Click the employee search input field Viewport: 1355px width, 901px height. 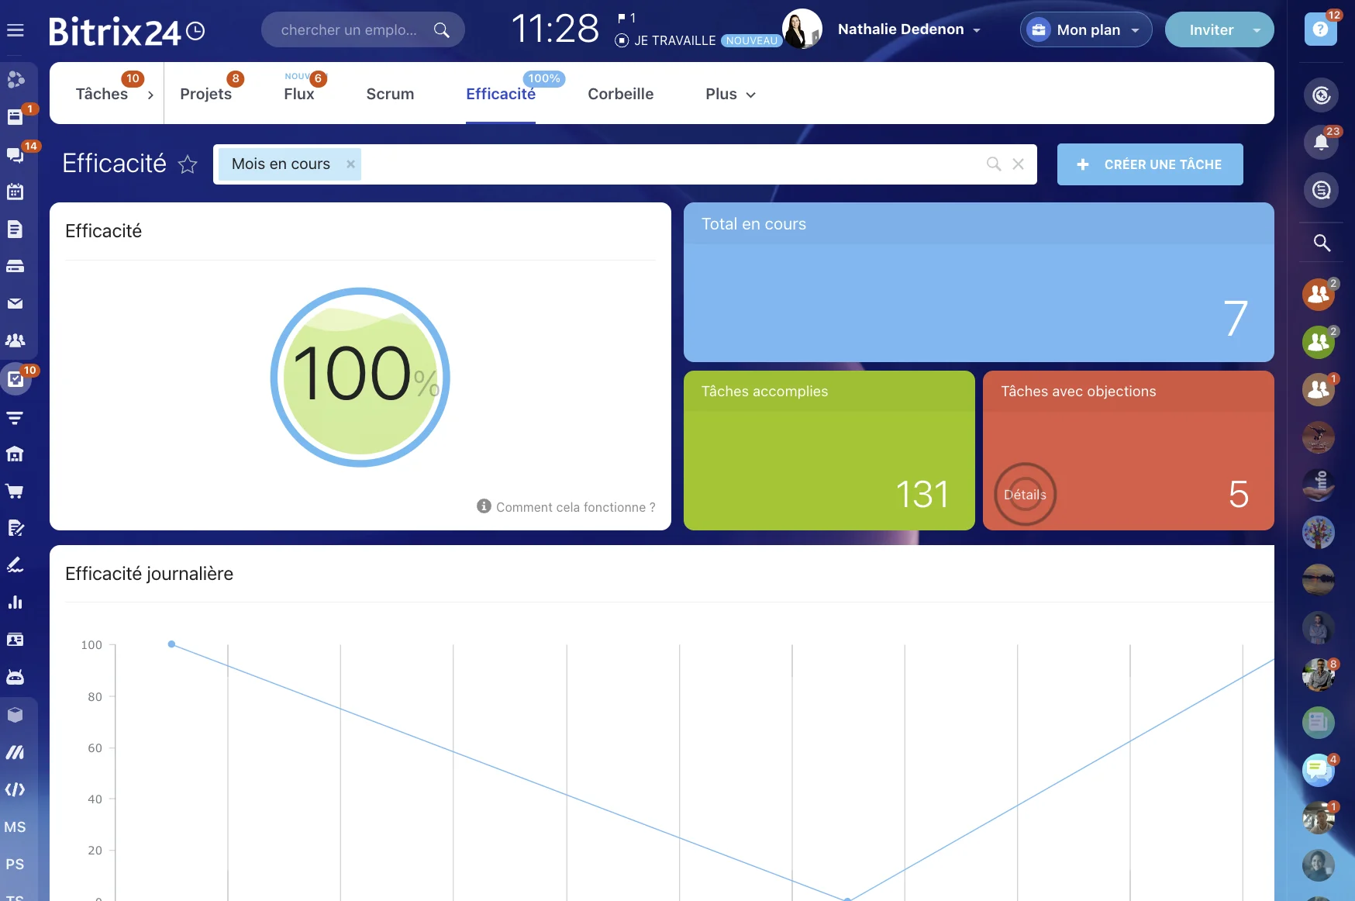(x=349, y=30)
